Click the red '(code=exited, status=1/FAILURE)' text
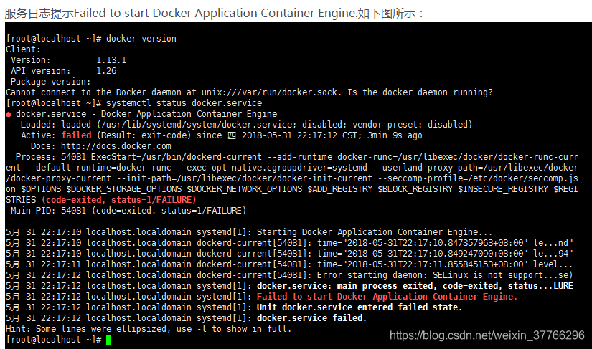592x349 pixels. click(119, 200)
